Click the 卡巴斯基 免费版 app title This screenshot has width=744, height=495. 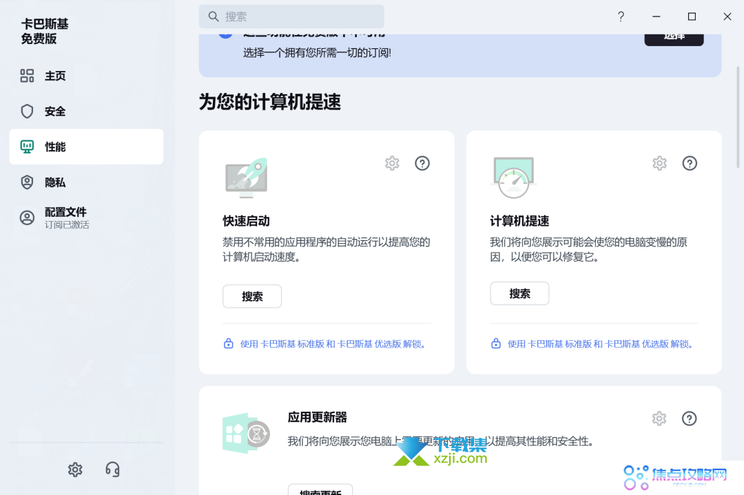45,31
